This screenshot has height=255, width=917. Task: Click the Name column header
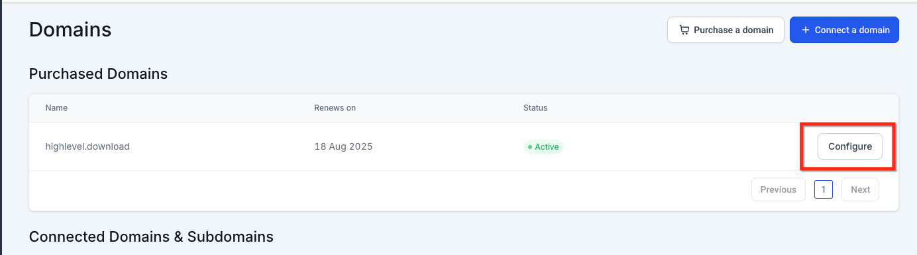click(56, 107)
